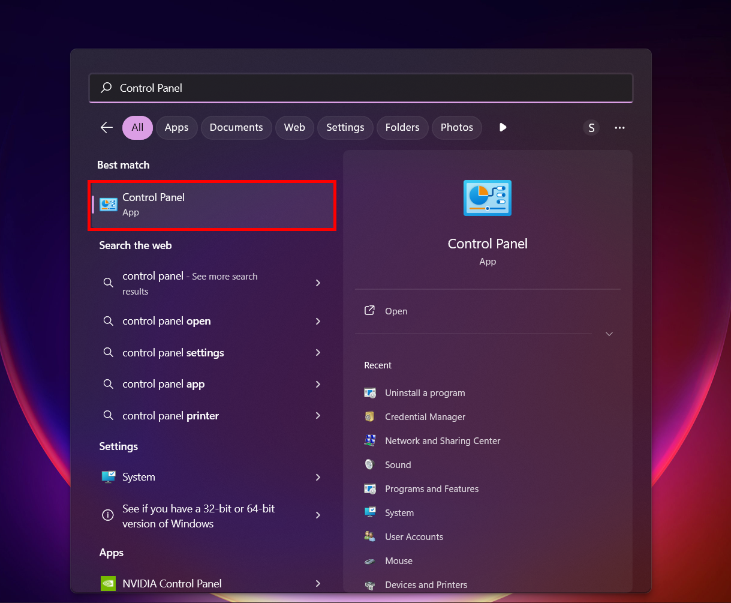Click the search box containing Control Panel
Screen dimensions: 731x603
pyautogui.click(x=360, y=88)
